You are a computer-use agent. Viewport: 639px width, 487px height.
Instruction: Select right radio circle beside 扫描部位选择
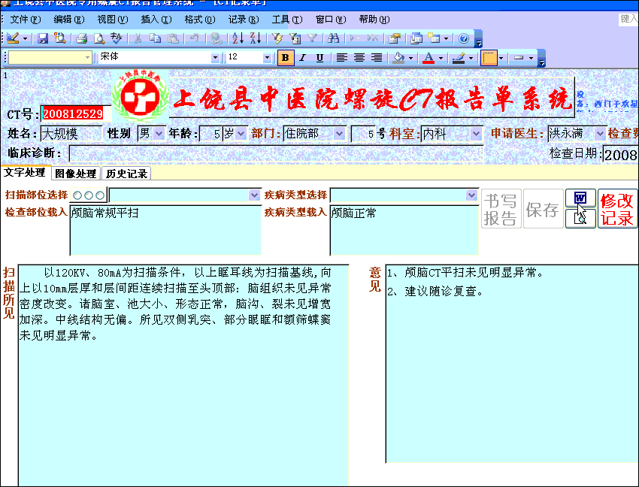click(x=100, y=195)
